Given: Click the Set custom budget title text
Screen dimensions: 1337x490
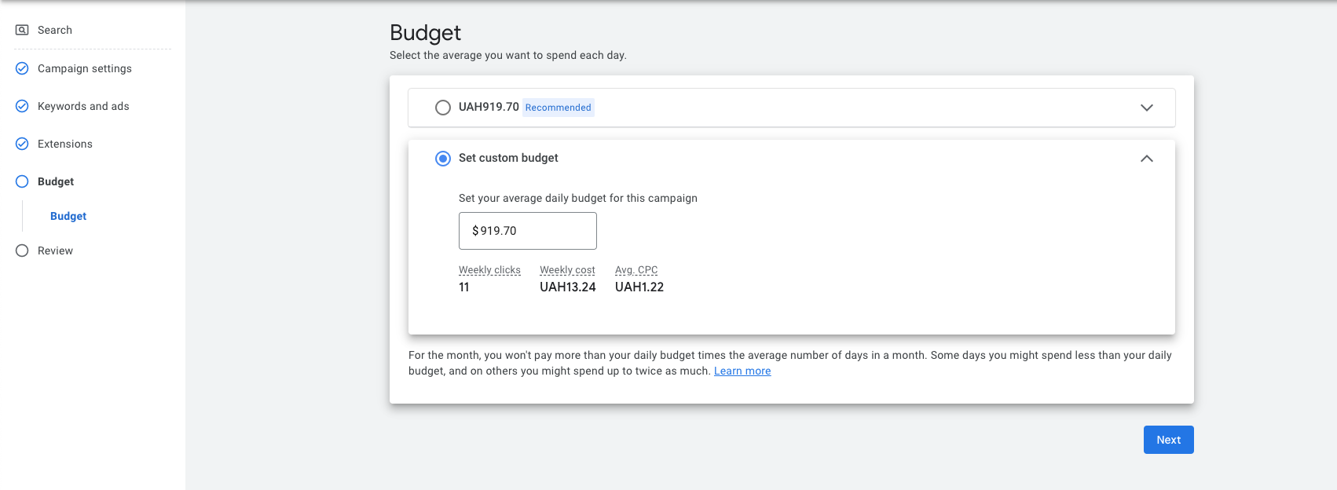Looking at the screenshot, I should 508,158.
